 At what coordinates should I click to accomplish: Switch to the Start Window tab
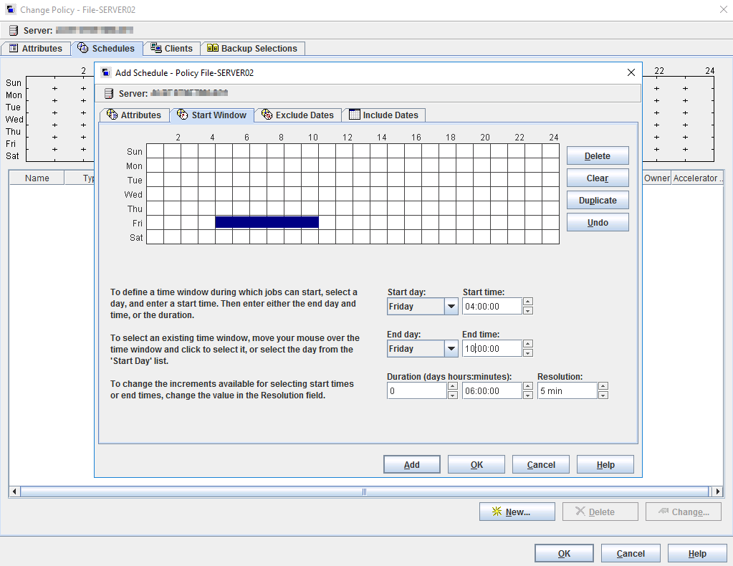coord(212,115)
